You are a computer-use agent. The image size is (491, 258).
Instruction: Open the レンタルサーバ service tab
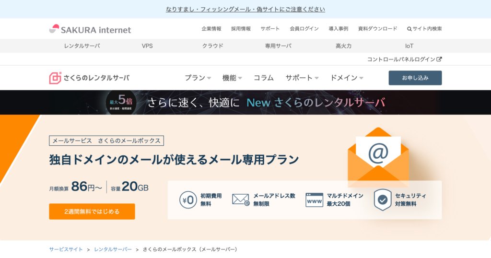click(82, 46)
